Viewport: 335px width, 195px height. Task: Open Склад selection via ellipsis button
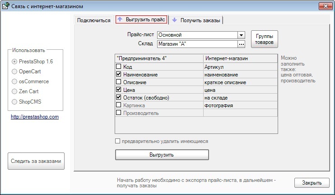click(241, 44)
